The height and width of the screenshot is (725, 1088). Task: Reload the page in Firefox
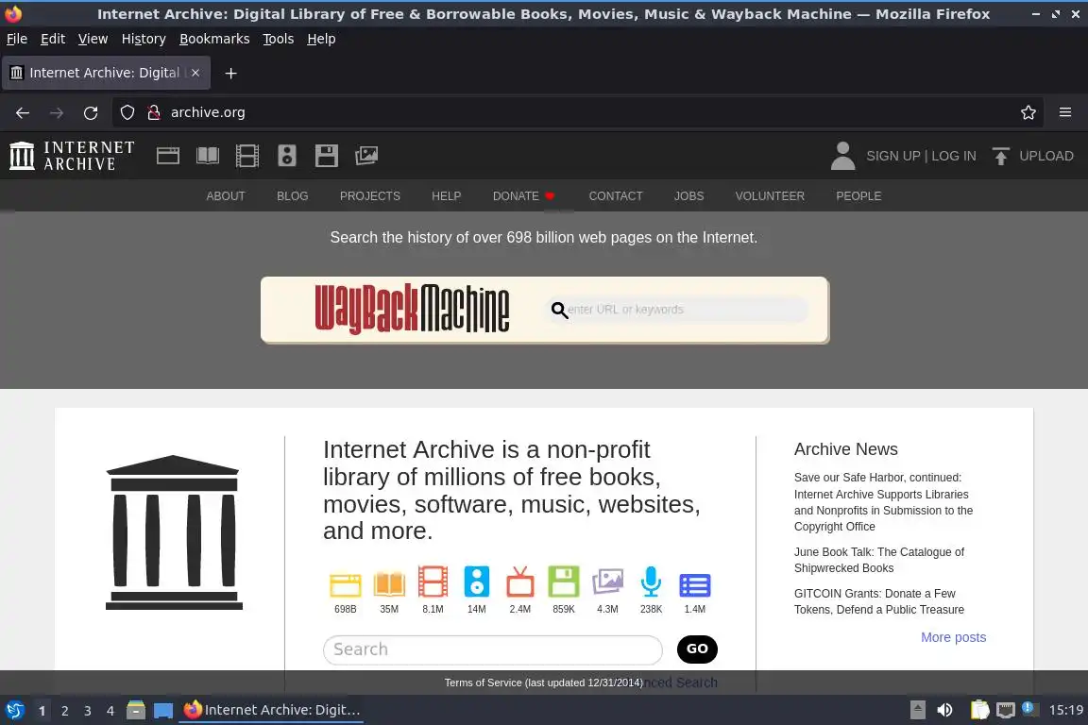(91, 112)
